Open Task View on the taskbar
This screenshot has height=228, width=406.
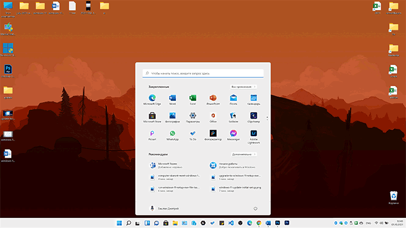138,223
